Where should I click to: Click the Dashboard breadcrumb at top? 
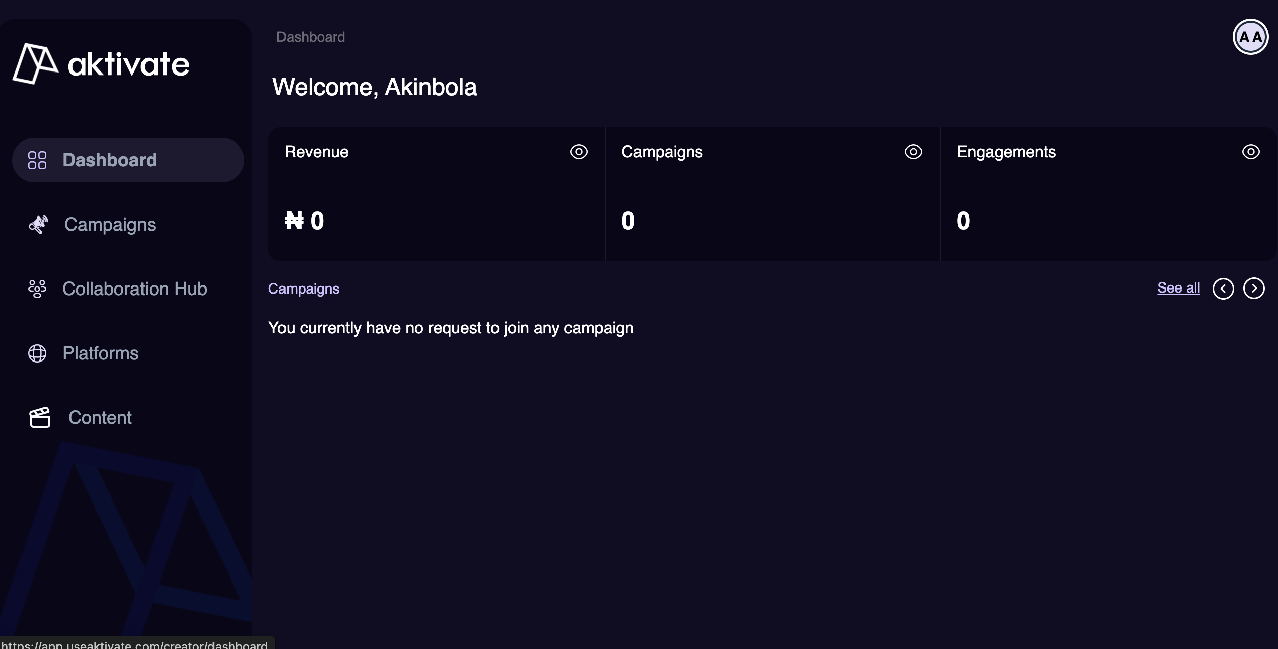click(310, 36)
